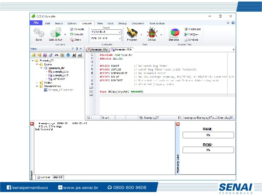Viewport: 262px width, 196px height.
Task: Close the Files panel
Action: [x=81, y=49]
